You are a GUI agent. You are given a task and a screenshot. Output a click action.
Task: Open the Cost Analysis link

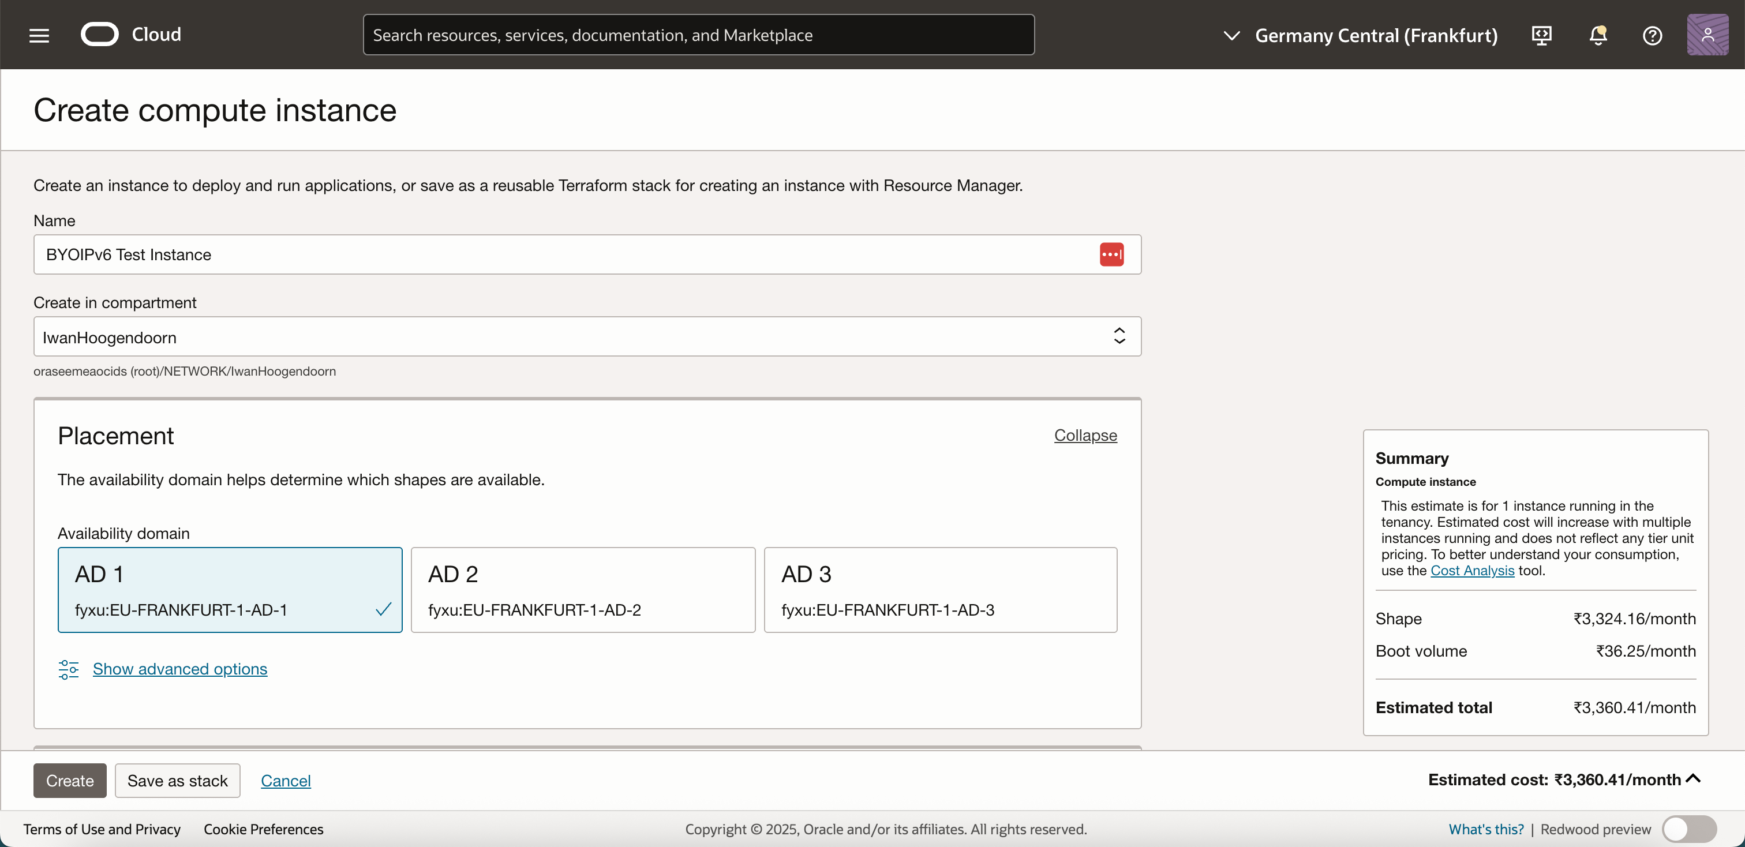[1471, 571]
